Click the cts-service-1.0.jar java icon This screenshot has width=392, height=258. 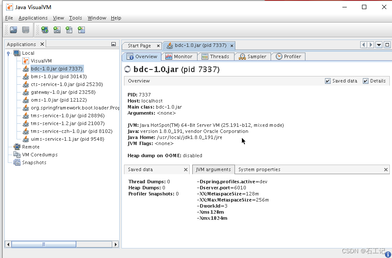(26, 84)
